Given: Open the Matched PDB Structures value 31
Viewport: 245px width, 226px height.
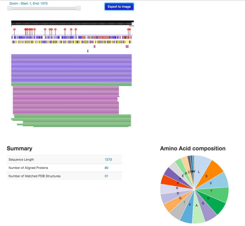Looking at the screenshot, I should tap(106, 176).
